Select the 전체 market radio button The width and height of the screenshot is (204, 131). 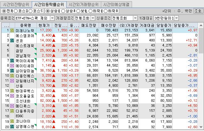coord(4,11)
